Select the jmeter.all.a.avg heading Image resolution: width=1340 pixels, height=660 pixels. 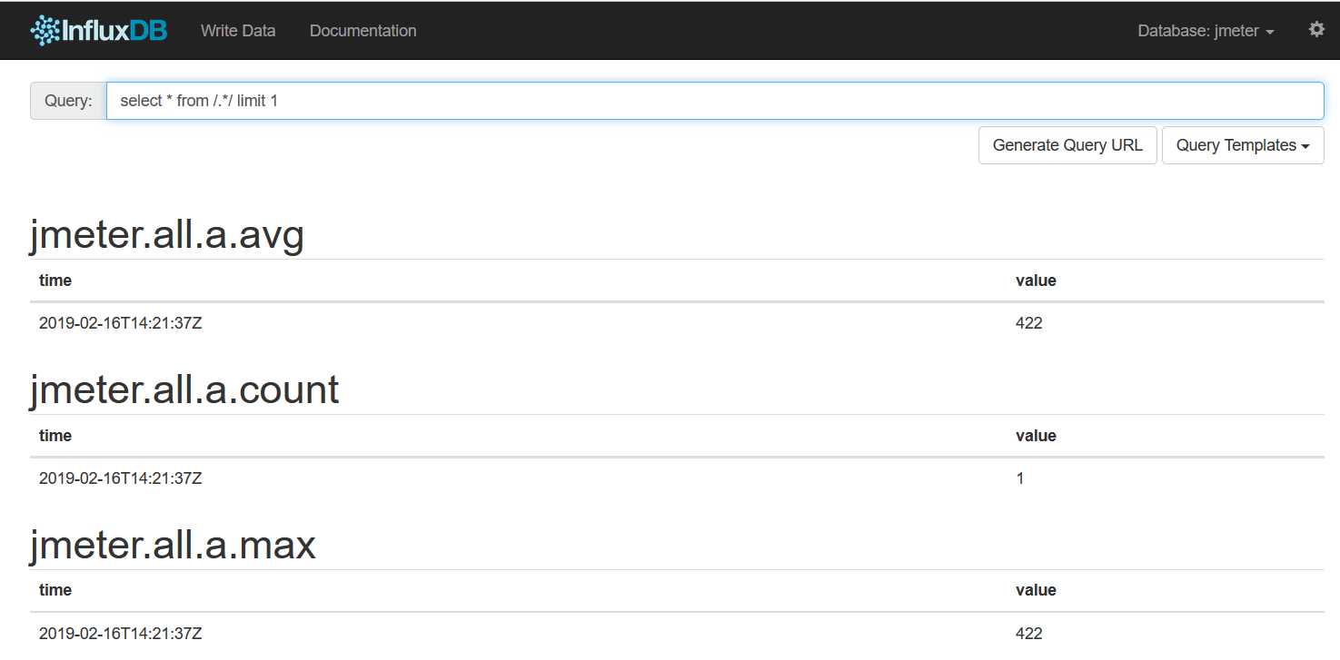pos(167,236)
